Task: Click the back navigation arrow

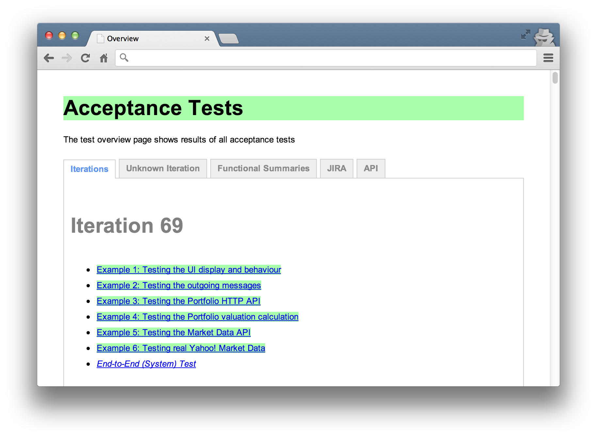Action: pos(49,58)
